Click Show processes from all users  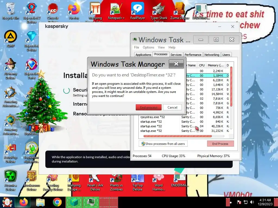(163, 144)
